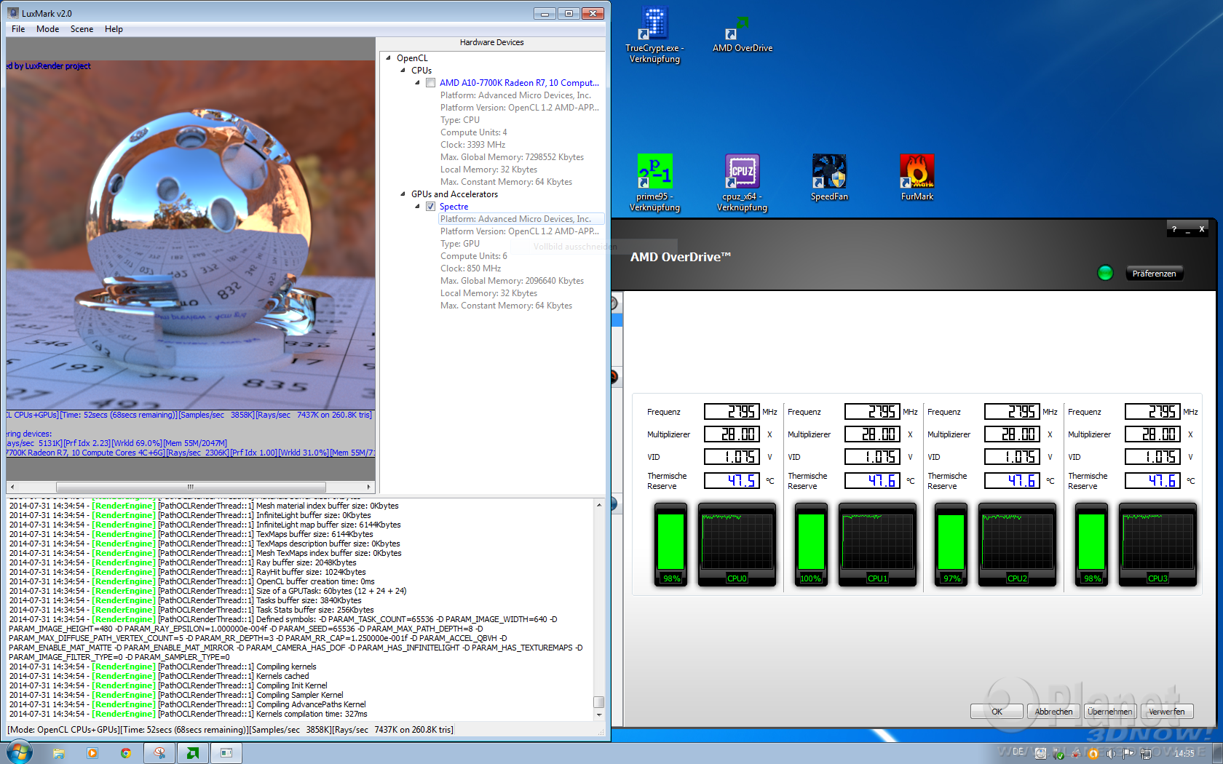The width and height of the screenshot is (1223, 764).
Task: Uncheck the Spectre GPU device checkbox
Action: 431,207
